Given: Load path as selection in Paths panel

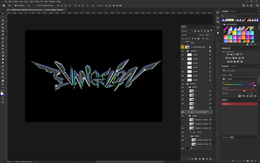Looking at the screenshot, I should 240,161.
